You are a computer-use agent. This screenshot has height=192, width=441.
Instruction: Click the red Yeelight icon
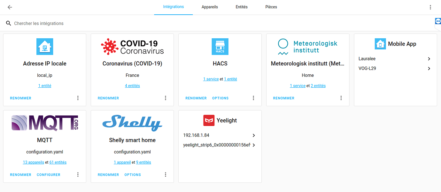209,121
